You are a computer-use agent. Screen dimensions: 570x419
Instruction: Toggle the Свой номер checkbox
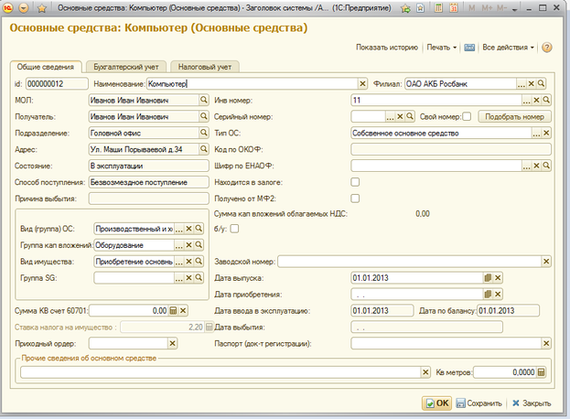tap(467, 116)
